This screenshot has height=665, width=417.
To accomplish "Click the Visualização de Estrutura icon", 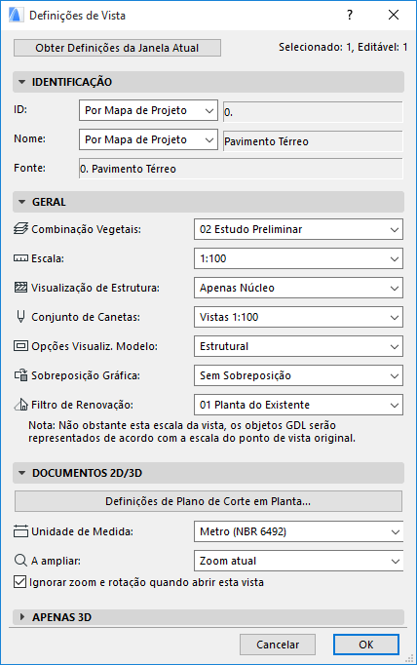I will tap(20, 287).
